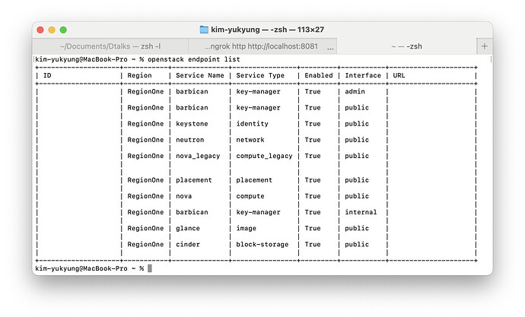Click the 'keystone' service name cell
525x317 pixels.
[x=192, y=124]
